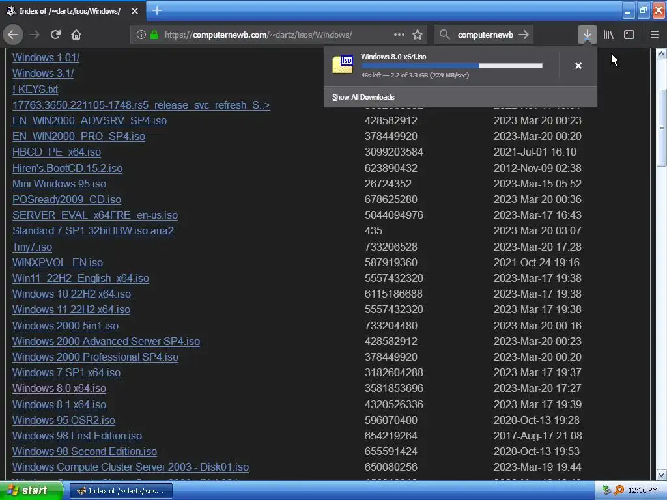Bookmark this page with the star
The width and height of the screenshot is (667, 500).
click(x=418, y=35)
